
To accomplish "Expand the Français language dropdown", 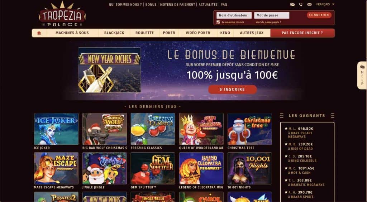I will (325, 4).
